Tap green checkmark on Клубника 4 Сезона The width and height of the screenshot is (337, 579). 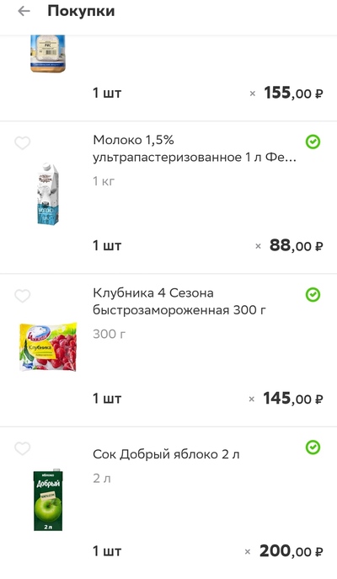[313, 295]
